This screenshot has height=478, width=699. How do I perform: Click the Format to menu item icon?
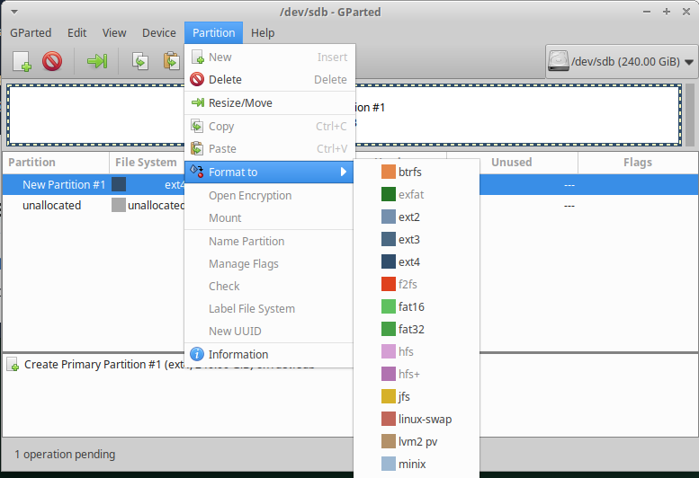pyautogui.click(x=197, y=172)
